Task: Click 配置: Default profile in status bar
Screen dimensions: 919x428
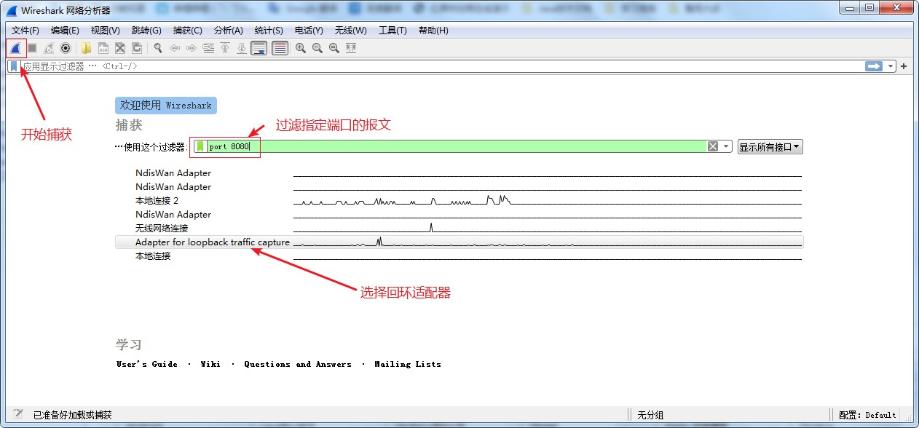Action: coord(867,415)
